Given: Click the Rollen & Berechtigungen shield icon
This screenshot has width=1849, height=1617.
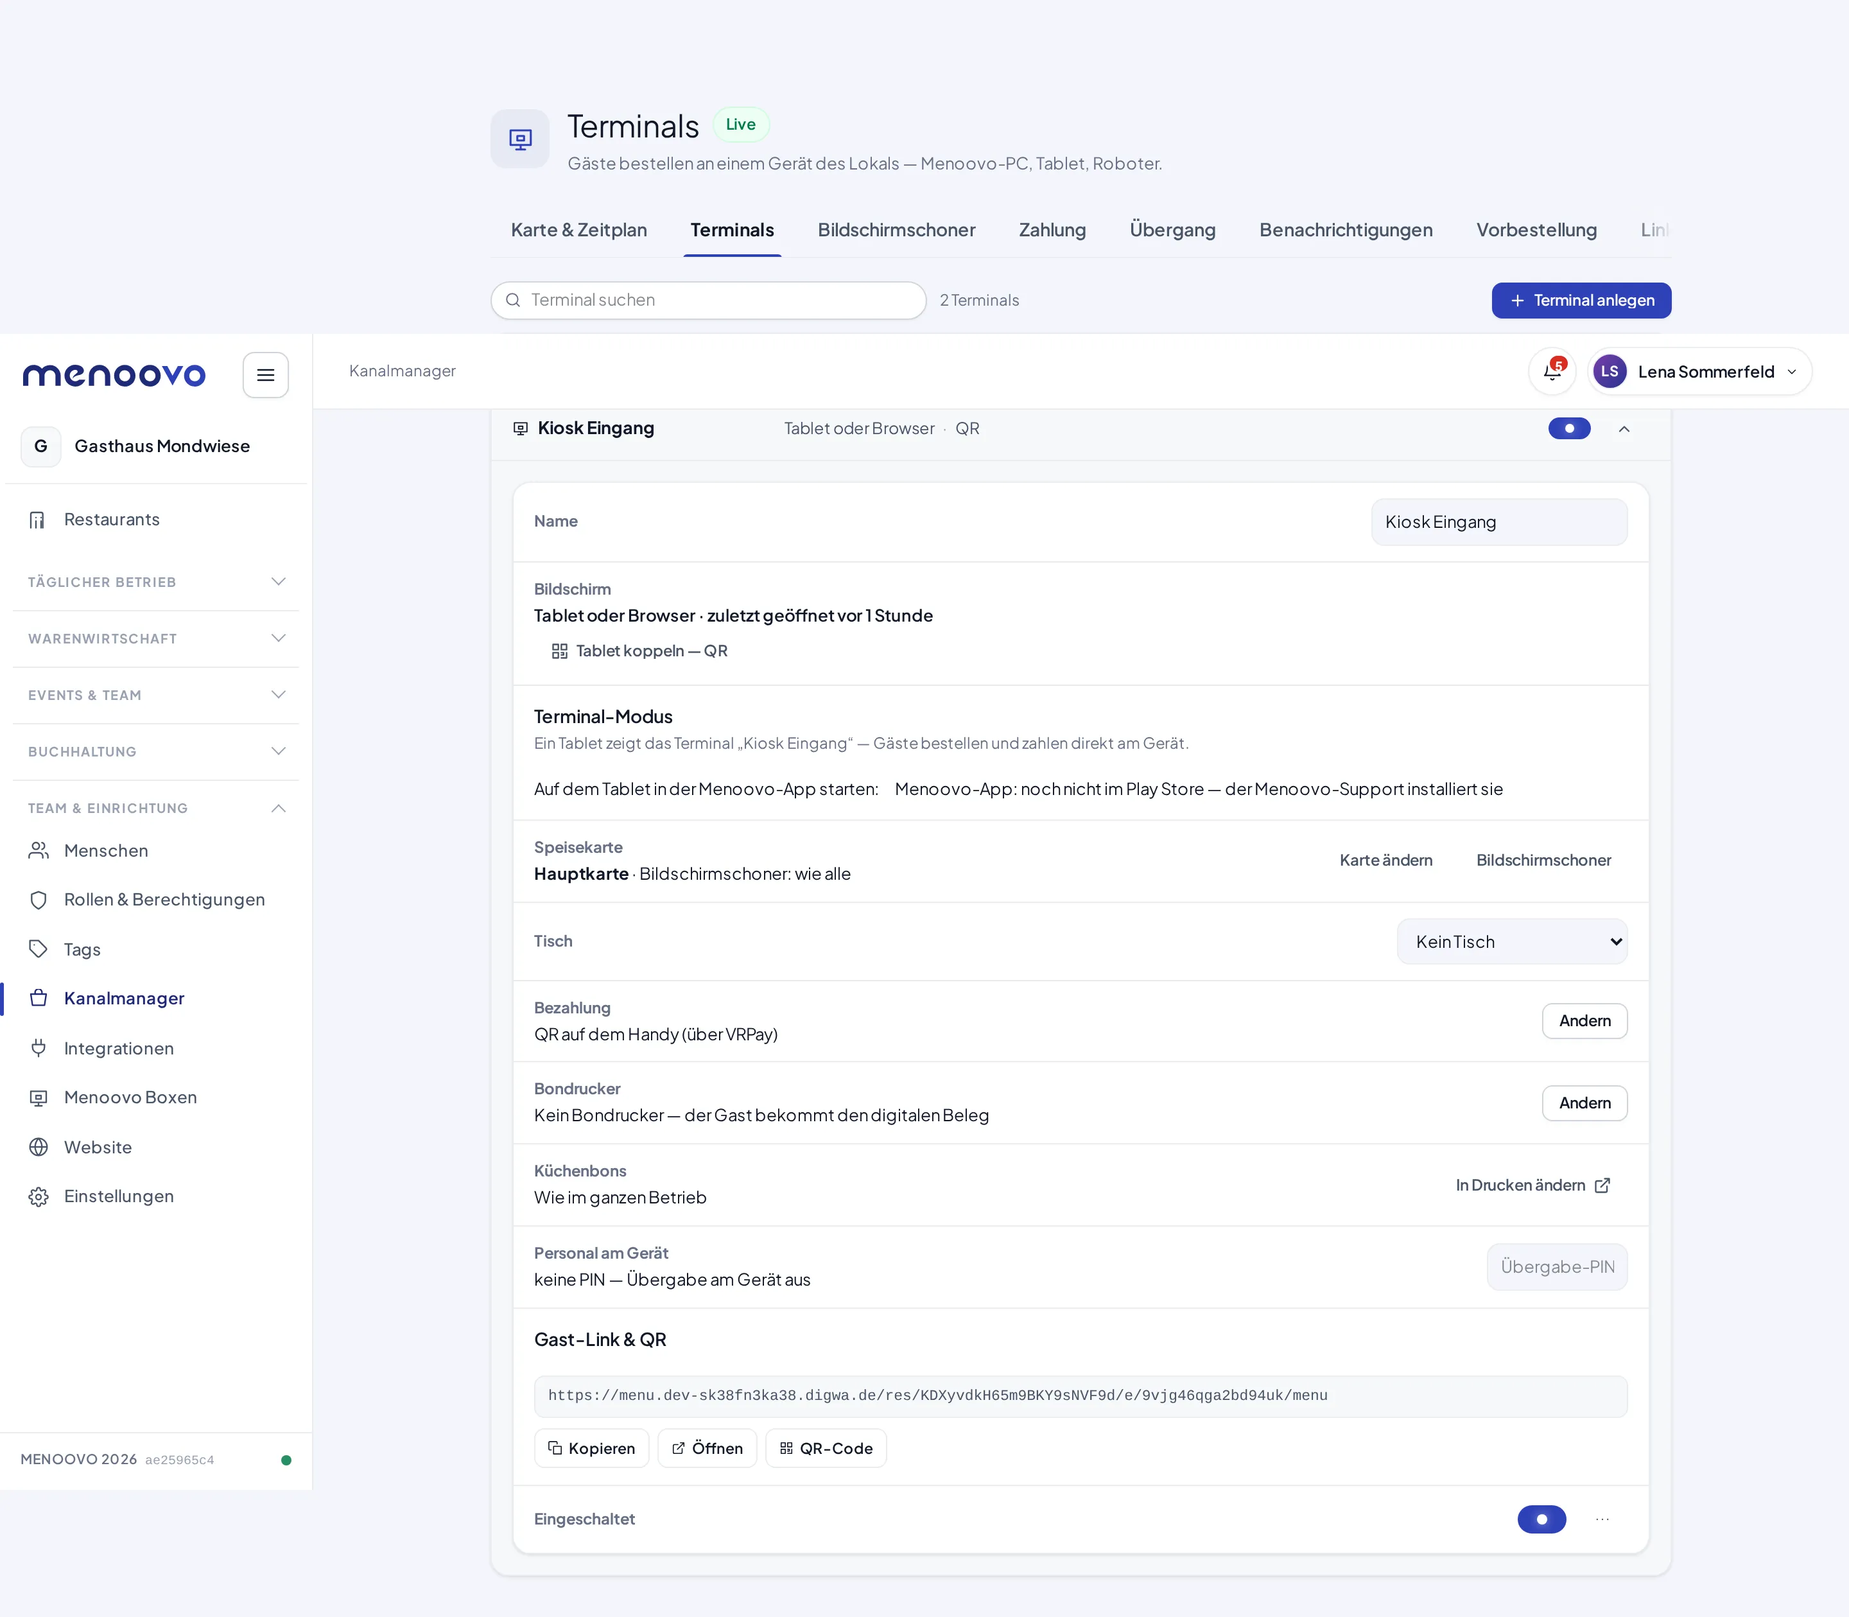Looking at the screenshot, I should (38, 900).
